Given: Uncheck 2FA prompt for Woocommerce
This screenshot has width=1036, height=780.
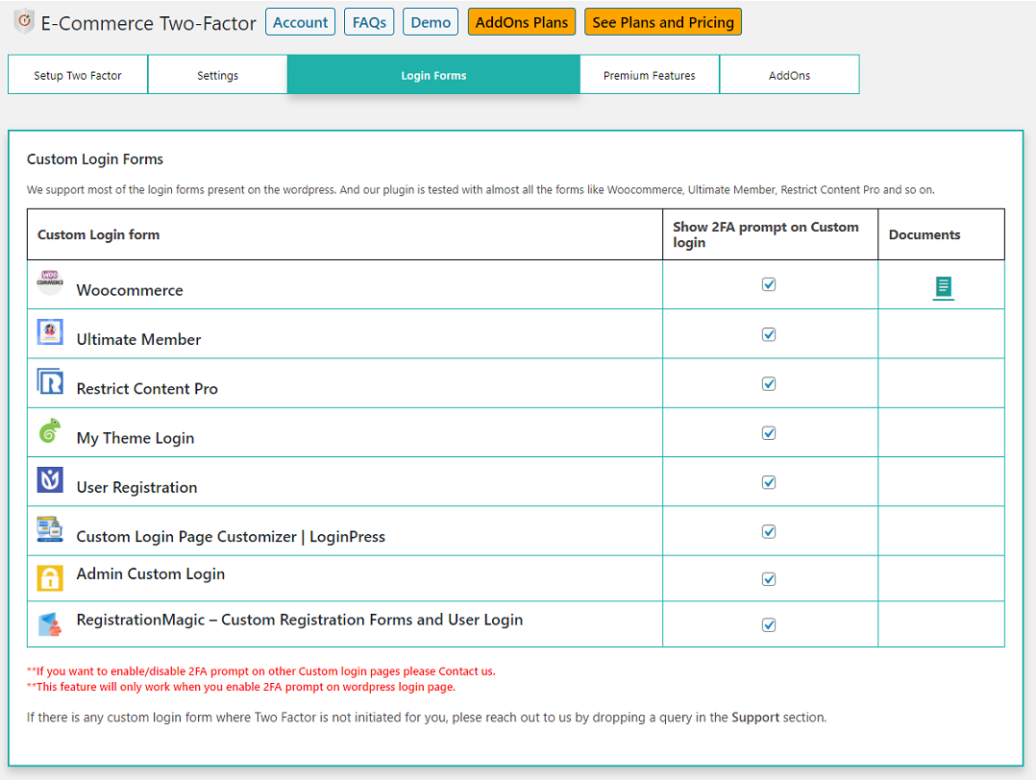Looking at the screenshot, I should [x=769, y=284].
